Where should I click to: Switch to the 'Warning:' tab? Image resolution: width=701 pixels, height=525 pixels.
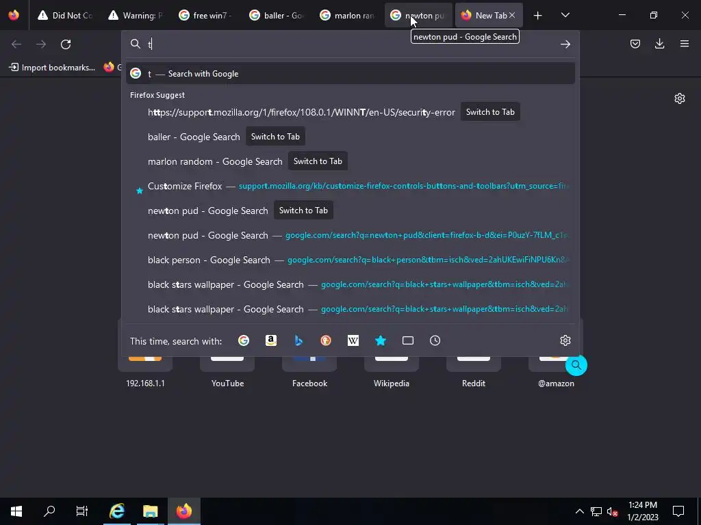[x=137, y=16]
